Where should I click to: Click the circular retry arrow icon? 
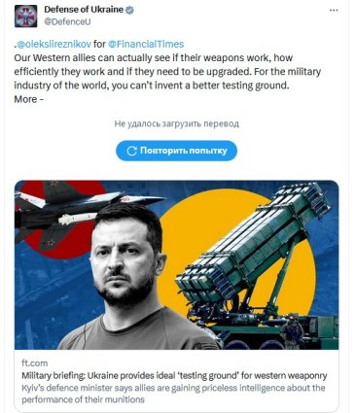[x=131, y=151]
